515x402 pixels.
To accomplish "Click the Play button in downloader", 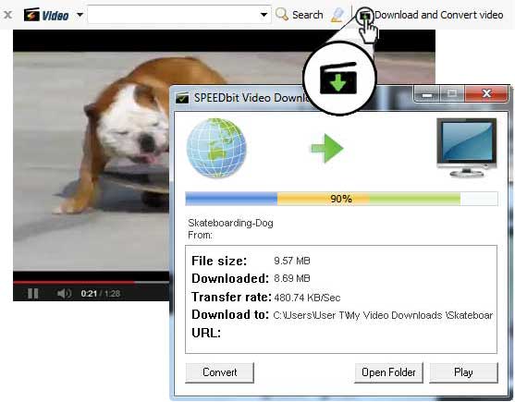I will tap(463, 372).
